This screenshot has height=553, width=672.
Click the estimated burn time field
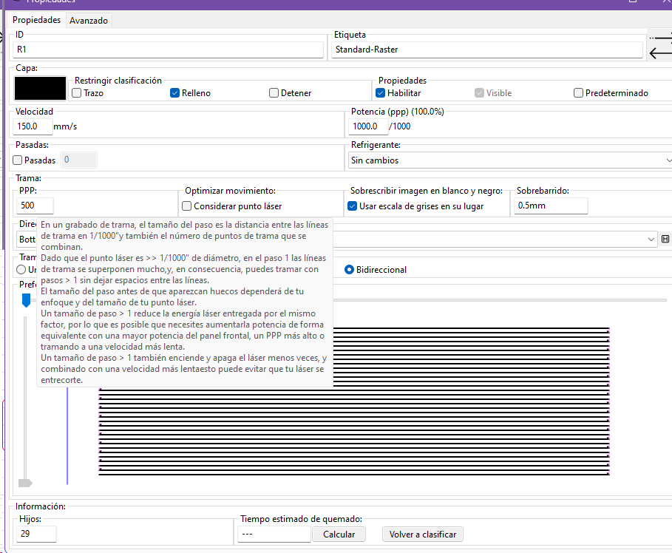point(274,534)
